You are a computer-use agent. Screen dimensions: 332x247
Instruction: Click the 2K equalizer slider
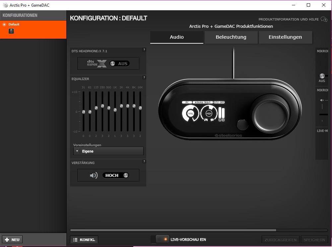121,106
